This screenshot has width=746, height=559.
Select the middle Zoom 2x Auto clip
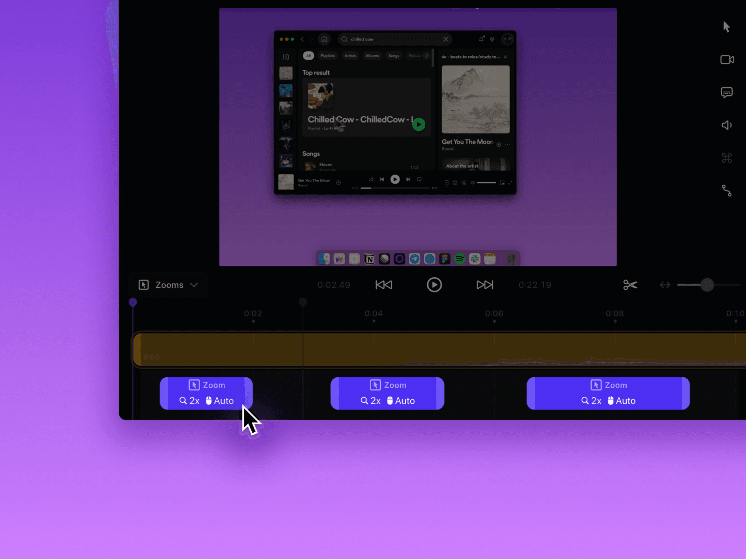click(x=387, y=393)
